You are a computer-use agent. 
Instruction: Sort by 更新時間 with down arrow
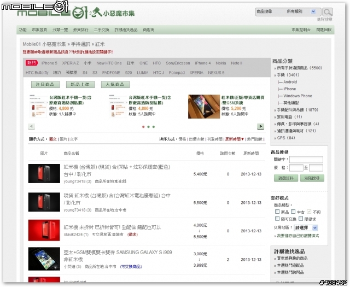click(x=235, y=139)
